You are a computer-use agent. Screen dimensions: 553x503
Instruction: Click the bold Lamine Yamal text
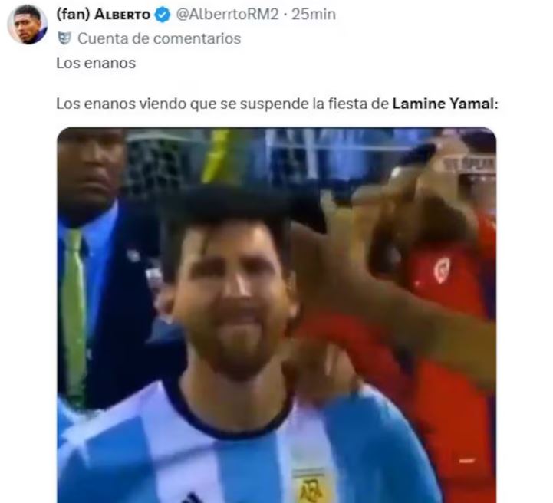(443, 104)
